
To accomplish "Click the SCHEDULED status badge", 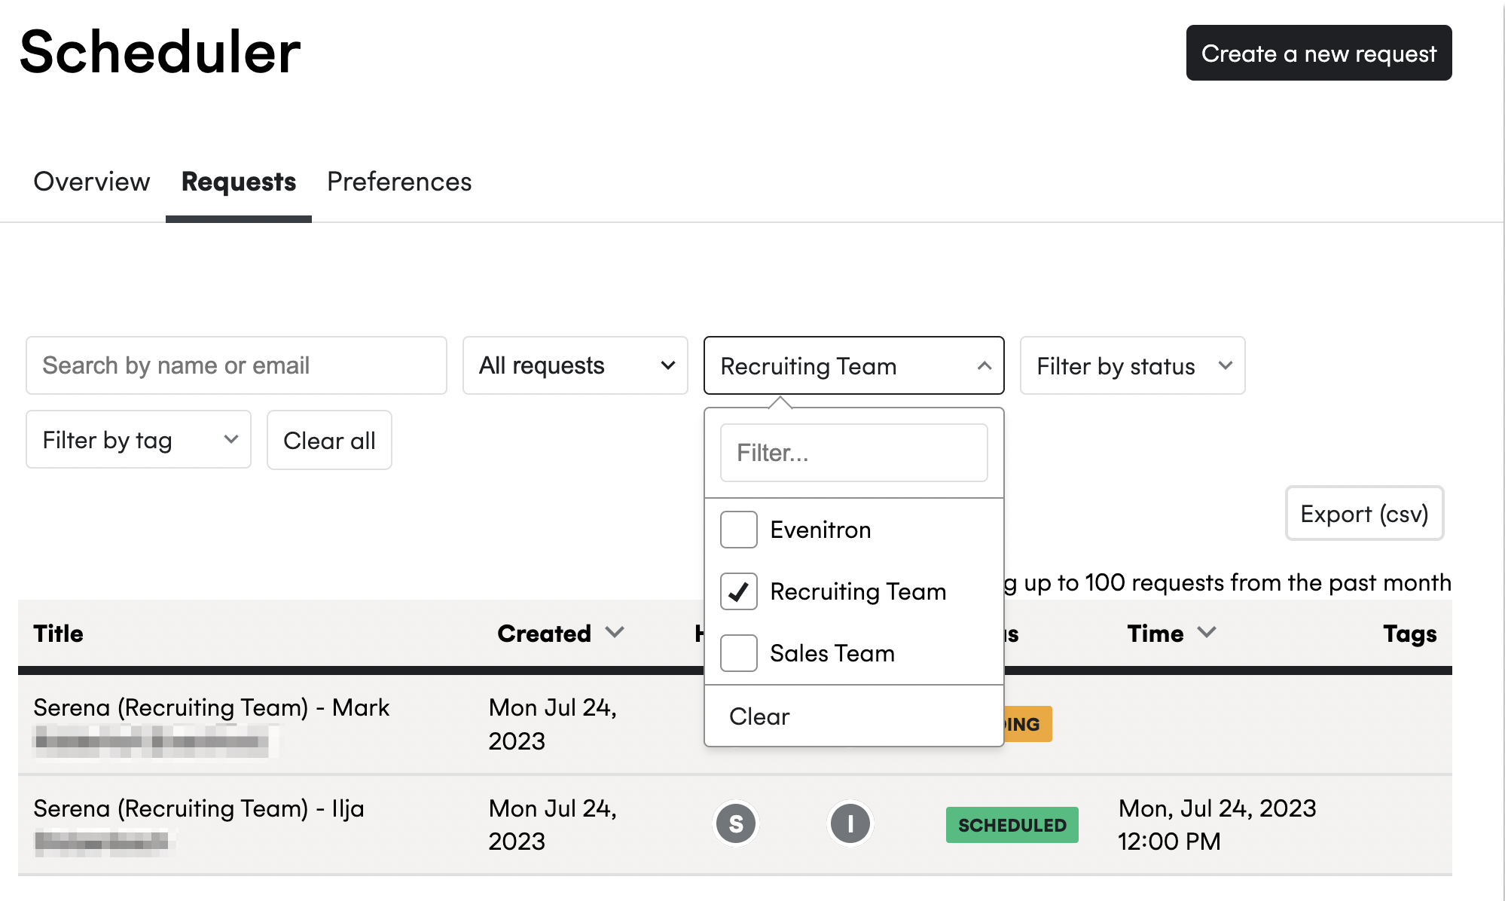I will (1012, 825).
